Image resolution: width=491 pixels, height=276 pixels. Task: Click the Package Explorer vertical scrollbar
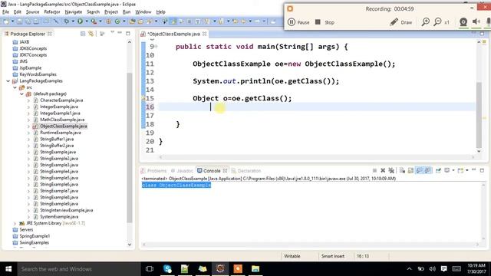pos(130,147)
